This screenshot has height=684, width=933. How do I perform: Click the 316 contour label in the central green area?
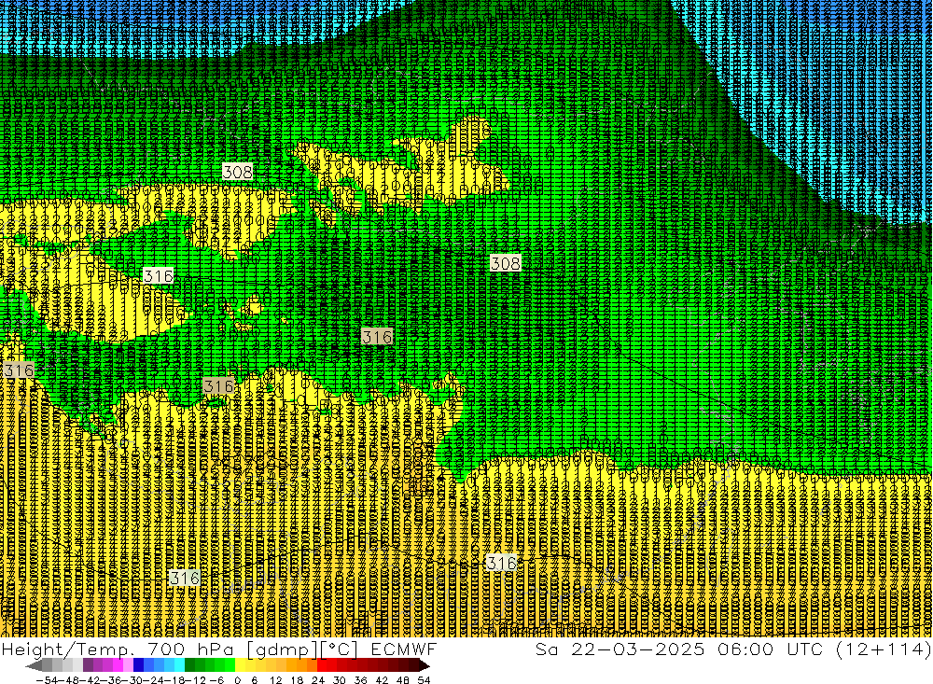pyautogui.click(x=377, y=337)
